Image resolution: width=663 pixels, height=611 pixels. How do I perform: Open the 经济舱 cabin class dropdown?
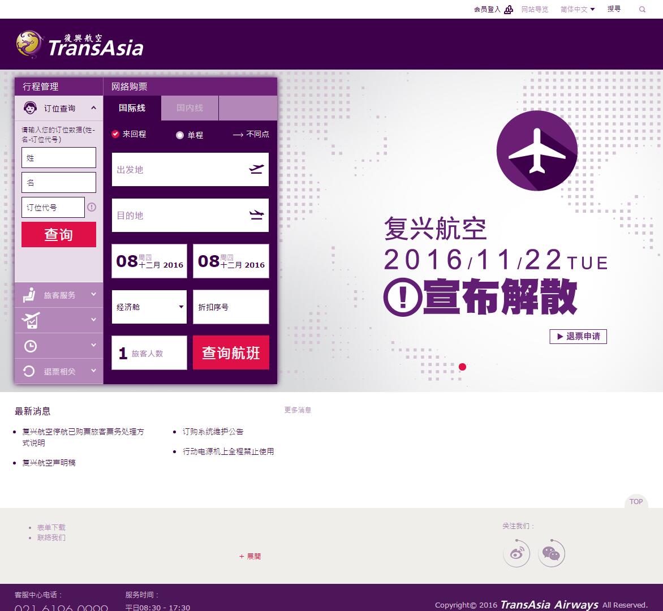pos(149,307)
